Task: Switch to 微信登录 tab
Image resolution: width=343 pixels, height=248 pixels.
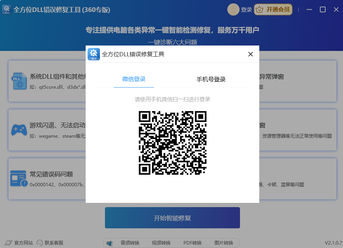Action: point(134,79)
